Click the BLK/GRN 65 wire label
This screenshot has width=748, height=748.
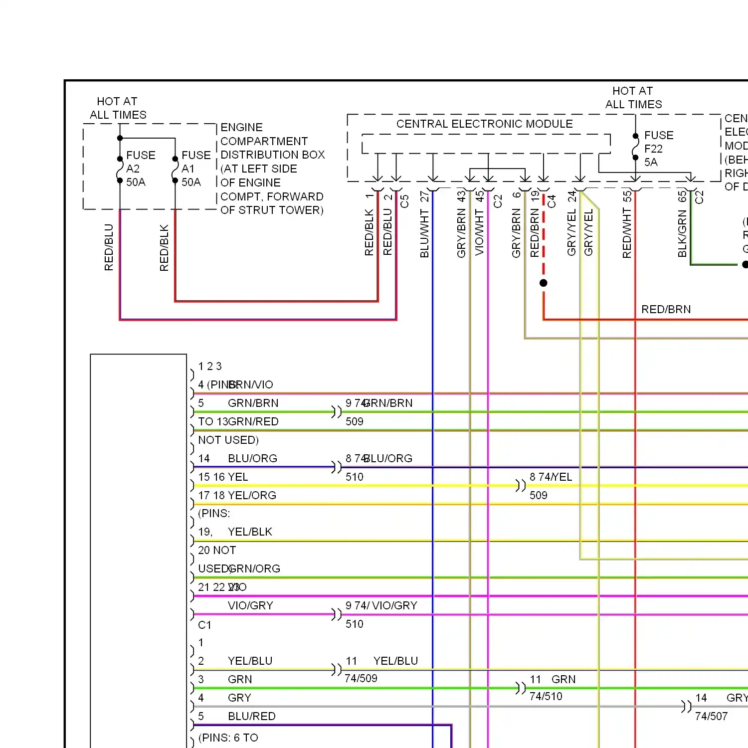point(682,224)
